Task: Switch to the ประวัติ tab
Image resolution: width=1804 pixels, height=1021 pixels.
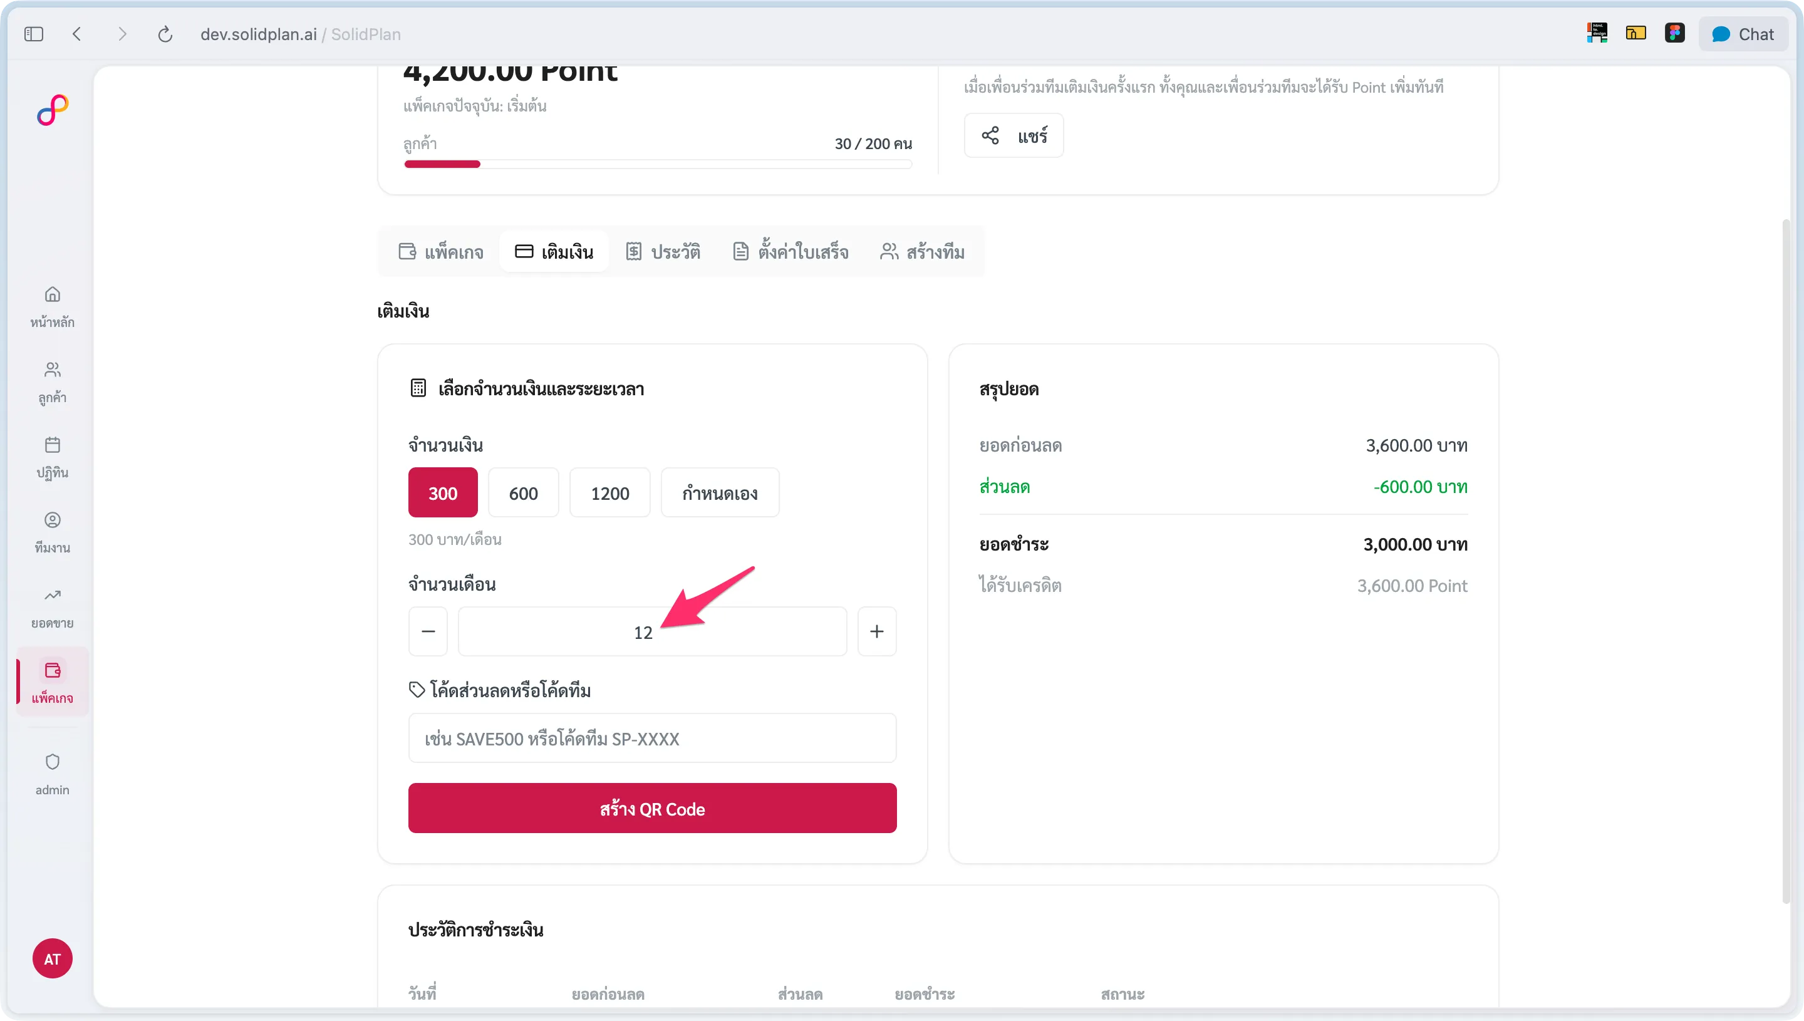Action: tap(663, 252)
